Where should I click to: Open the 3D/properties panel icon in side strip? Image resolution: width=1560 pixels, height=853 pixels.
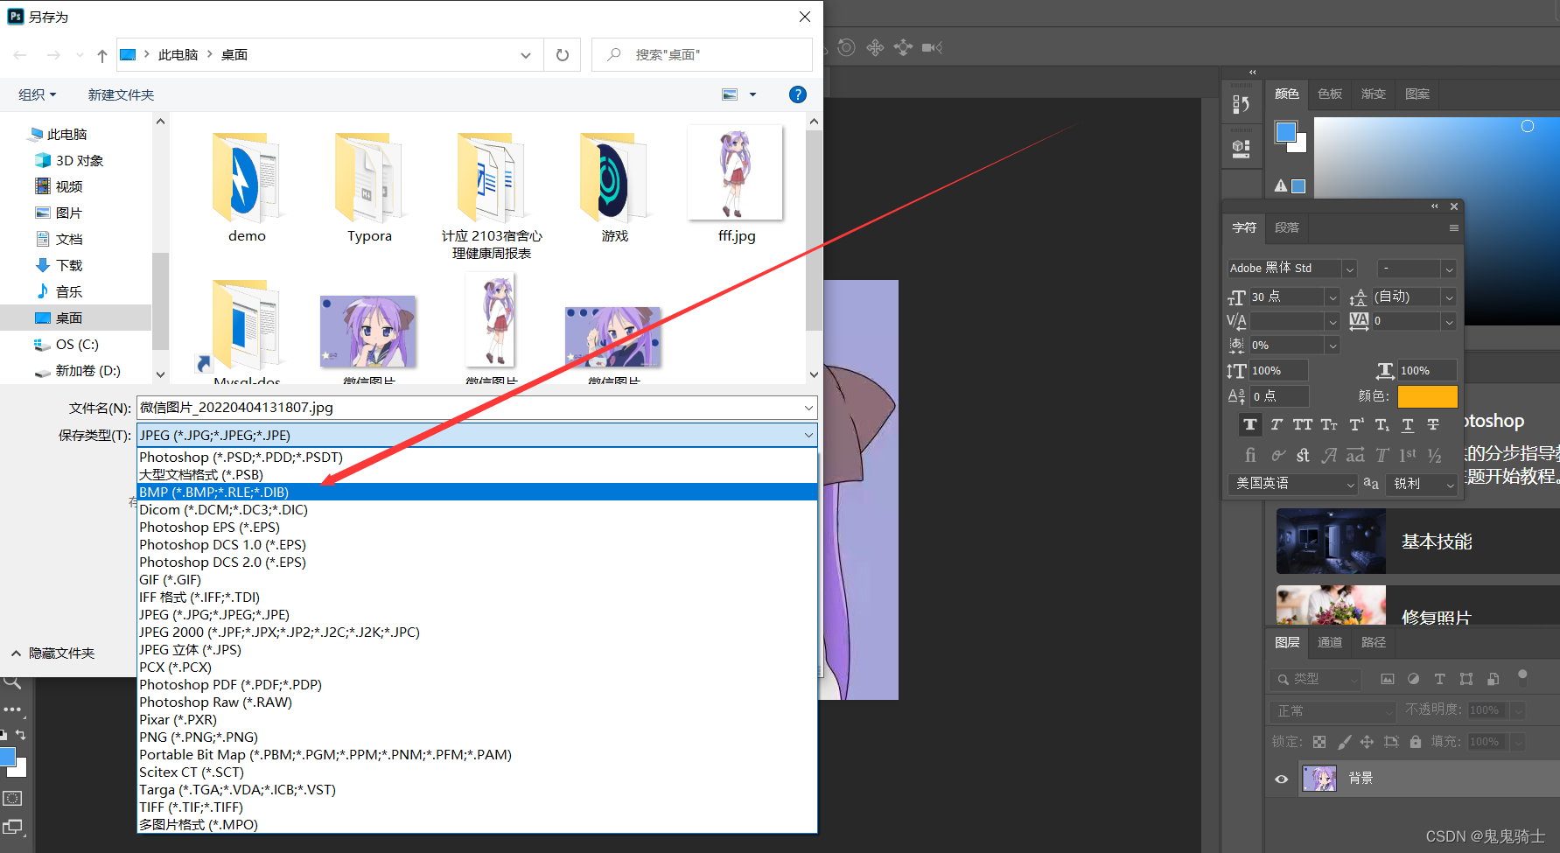(x=1241, y=148)
